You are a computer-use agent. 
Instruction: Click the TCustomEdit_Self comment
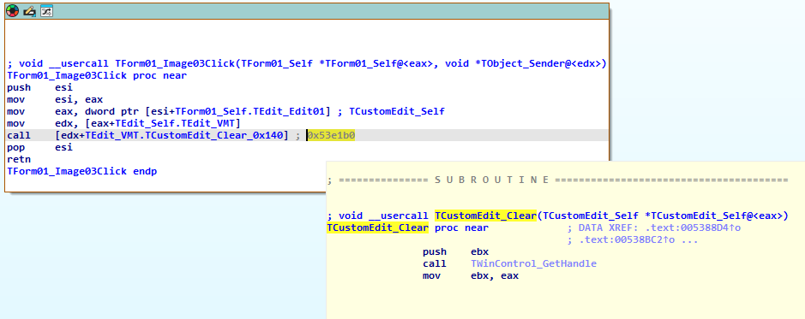point(397,111)
